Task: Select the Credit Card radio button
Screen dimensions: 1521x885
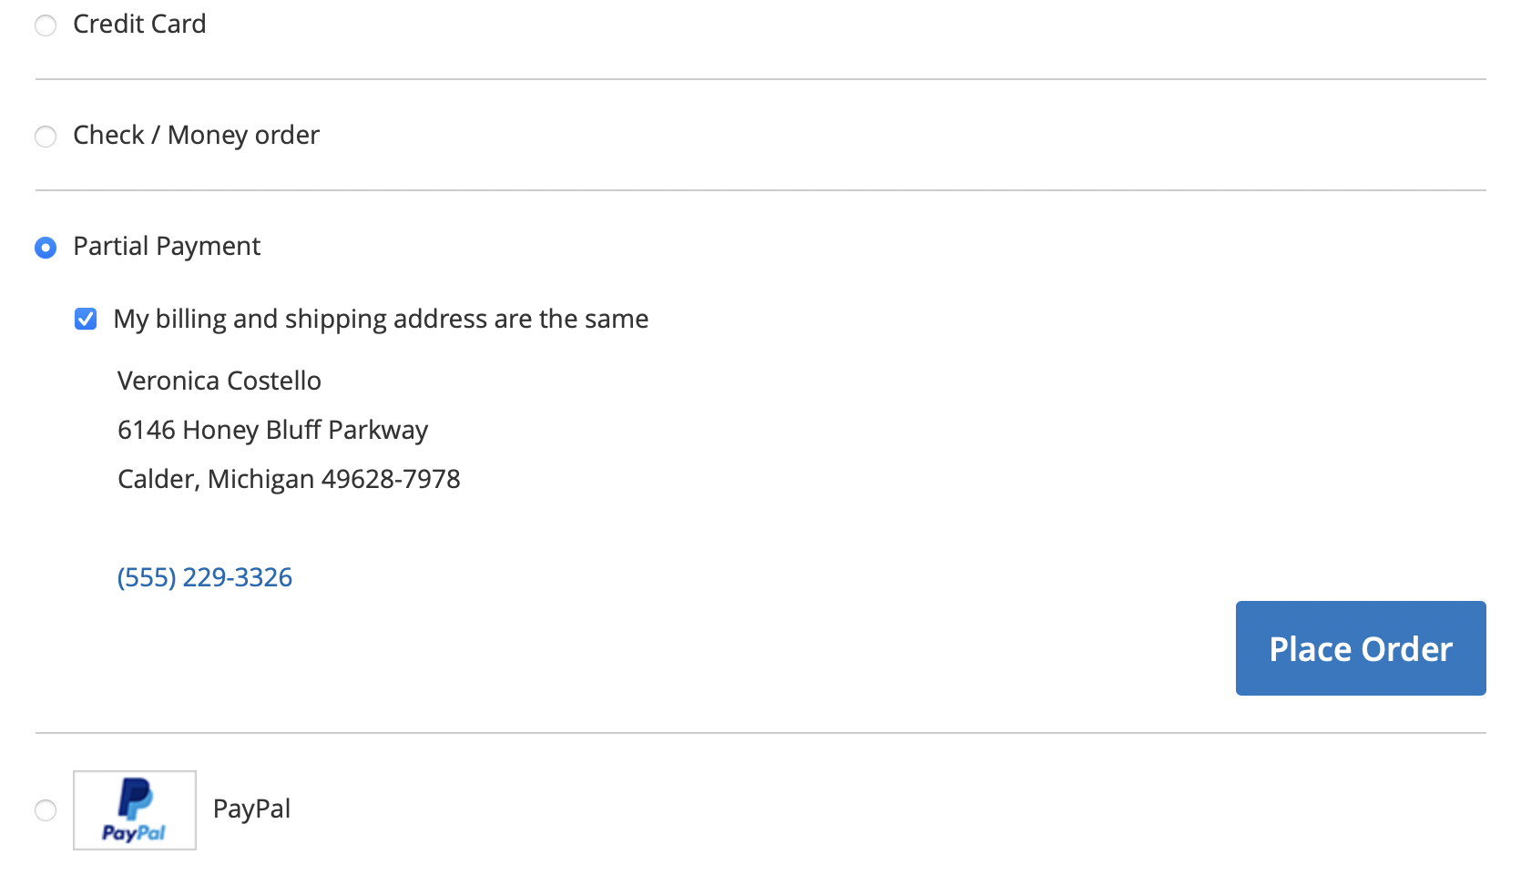Action: 46,25
